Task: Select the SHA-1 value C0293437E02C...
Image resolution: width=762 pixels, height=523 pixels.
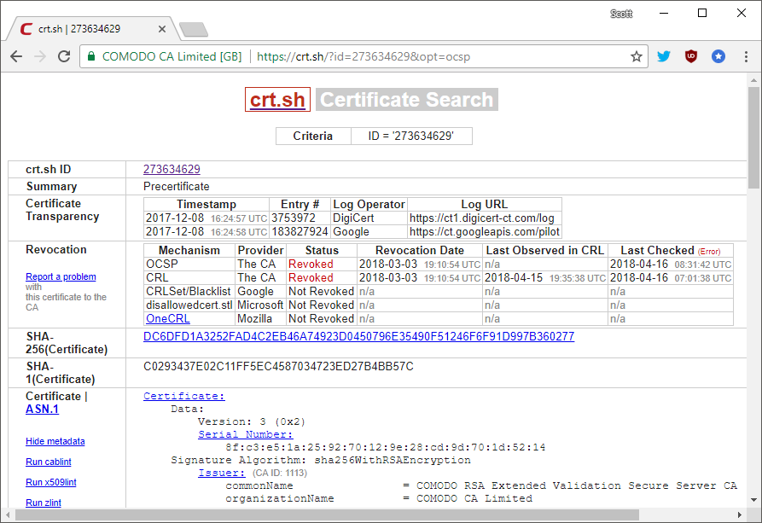Action: pyautogui.click(x=278, y=367)
